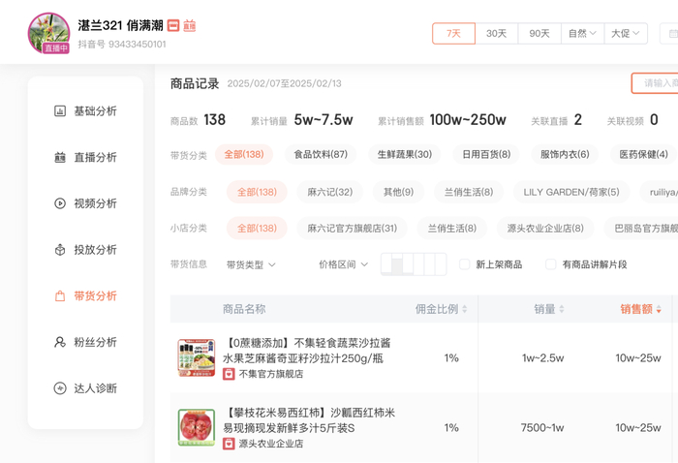Click the 达人诊断 pulse icon
The image size is (678, 463).
coord(60,388)
